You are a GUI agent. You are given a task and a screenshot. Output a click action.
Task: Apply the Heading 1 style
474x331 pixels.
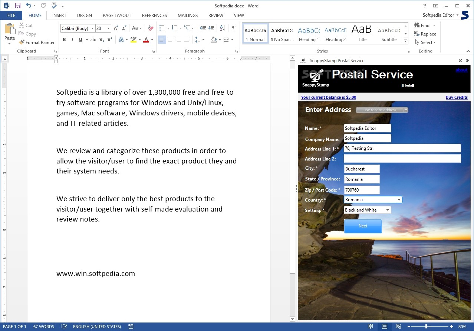[x=309, y=34]
